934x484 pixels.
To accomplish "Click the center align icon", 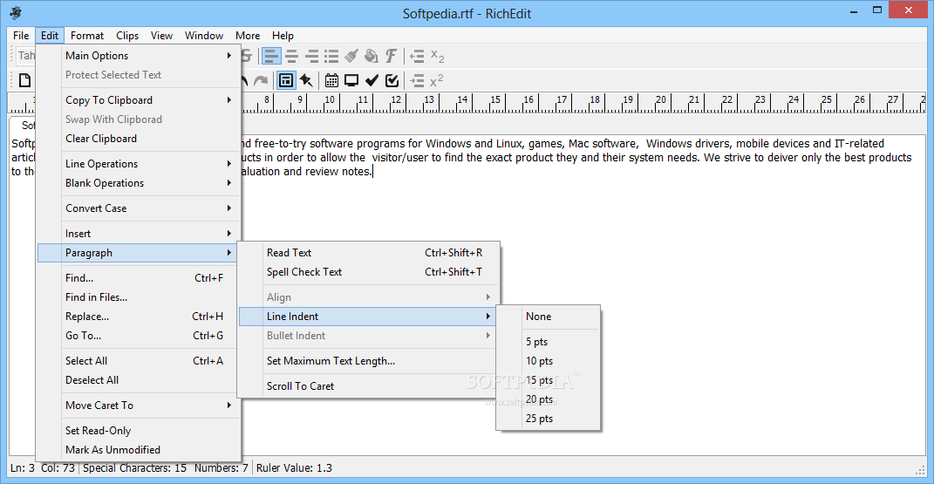I will click(x=292, y=57).
